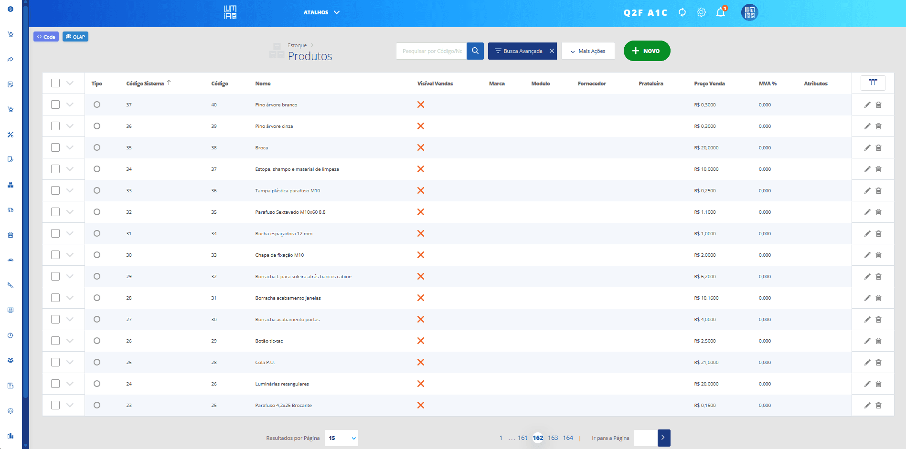Viewport: 906px width, 449px height.
Task: Click the Code button
Action: point(46,37)
